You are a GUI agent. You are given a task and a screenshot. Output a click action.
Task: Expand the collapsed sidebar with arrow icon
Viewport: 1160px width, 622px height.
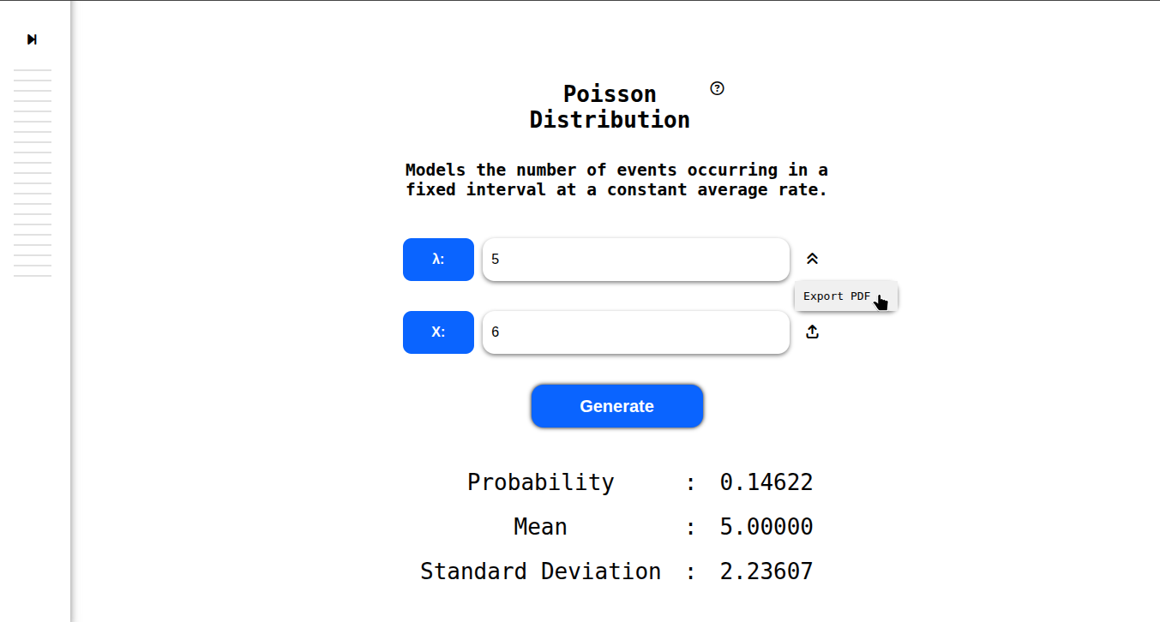click(x=32, y=39)
